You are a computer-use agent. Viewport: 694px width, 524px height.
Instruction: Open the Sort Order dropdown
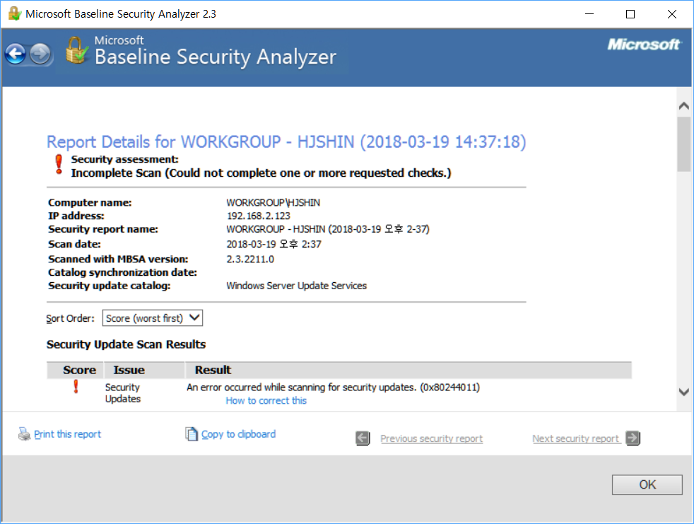click(152, 318)
